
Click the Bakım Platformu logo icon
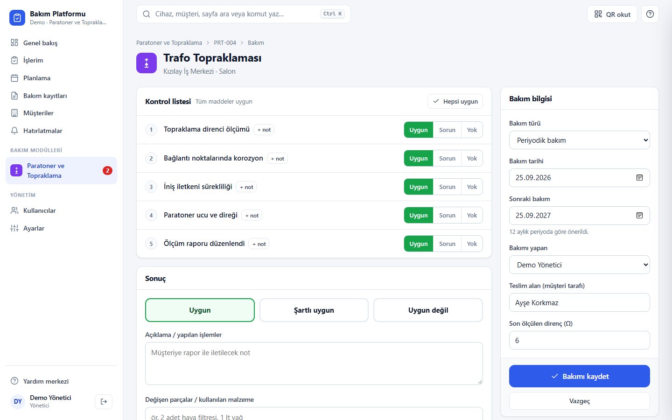[x=17, y=18]
